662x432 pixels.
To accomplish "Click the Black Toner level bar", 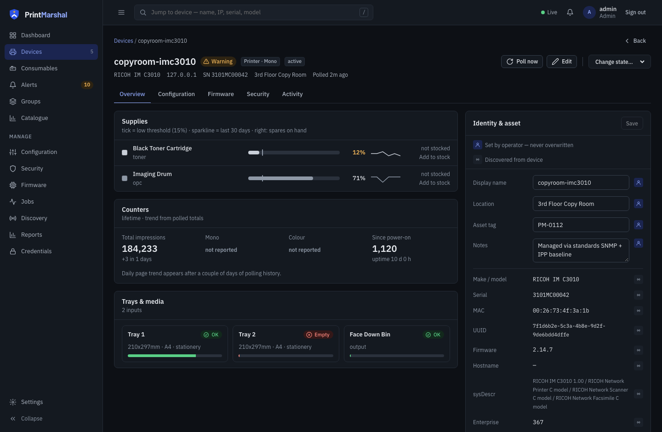I will tap(294, 153).
